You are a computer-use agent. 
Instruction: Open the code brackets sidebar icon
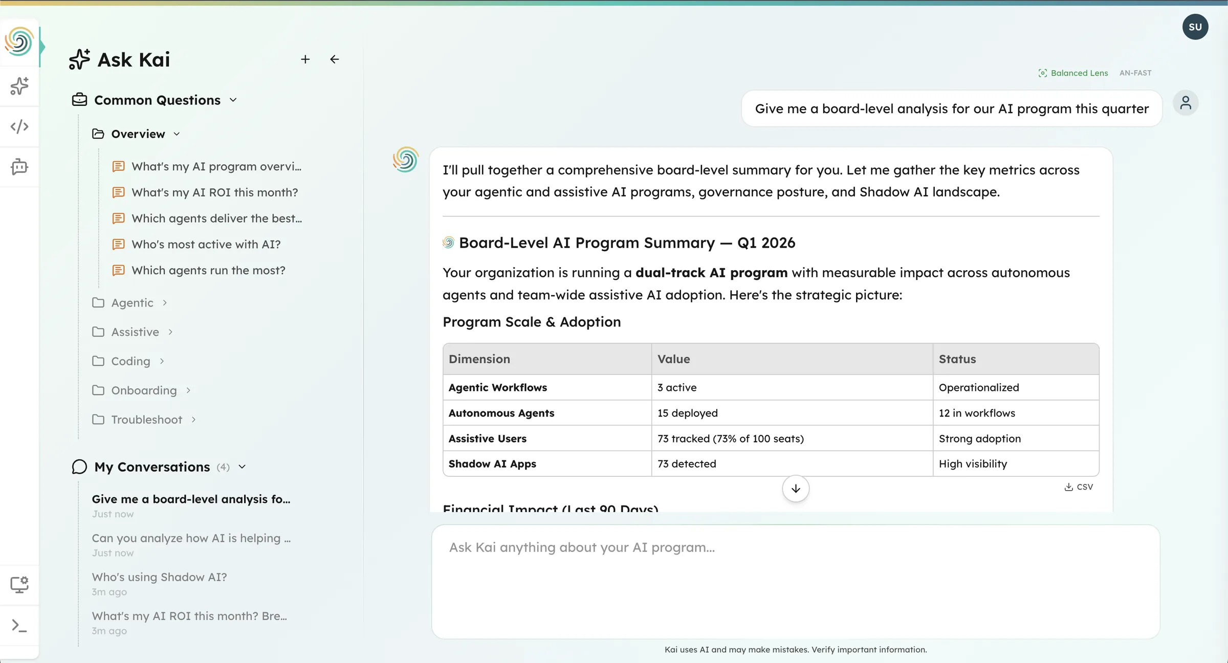(x=19, y=126)
